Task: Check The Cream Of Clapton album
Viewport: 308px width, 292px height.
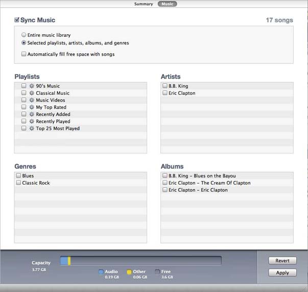Action: coord(165,183)
